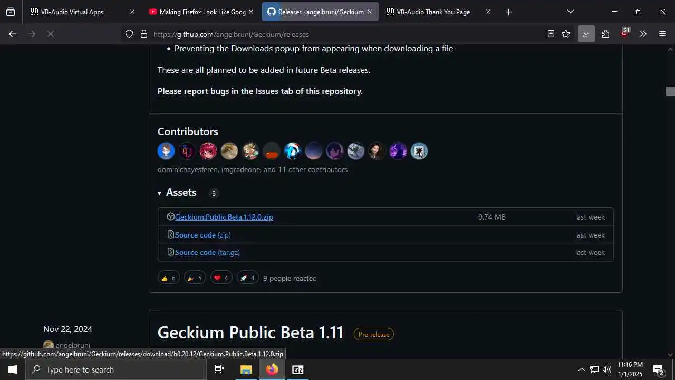Collapse the Assets section triangle
This screenshot has width=675, height=380.
pos(159,193)
